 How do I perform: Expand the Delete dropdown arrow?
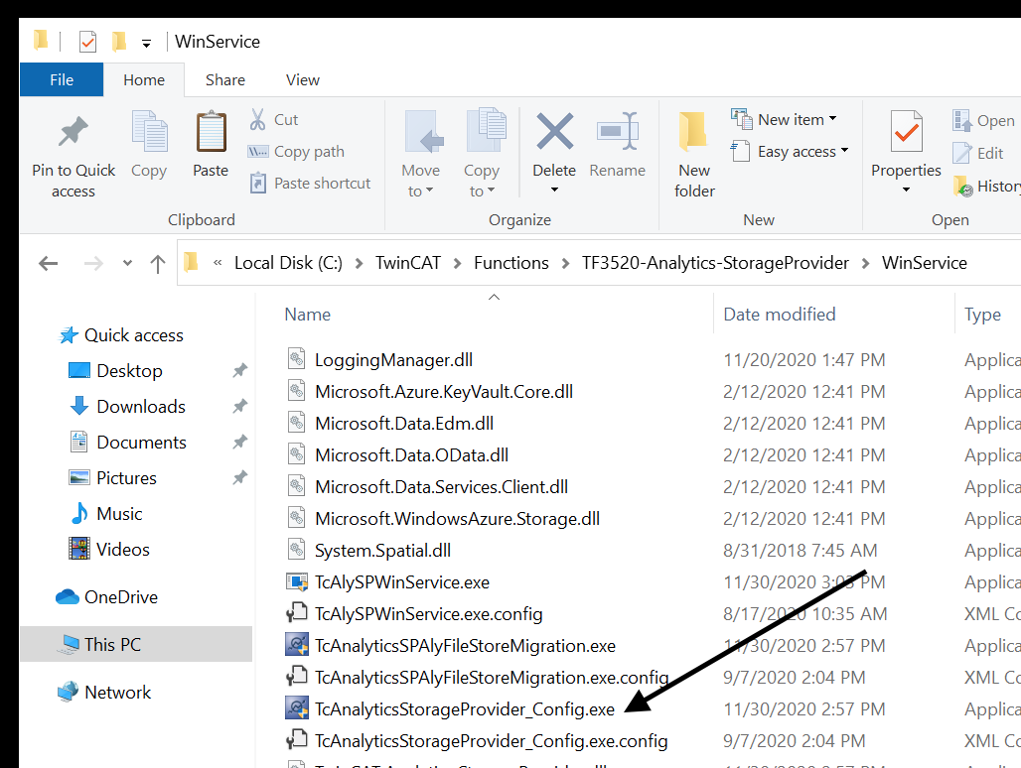pyautogui.click(x=555, y=190)
